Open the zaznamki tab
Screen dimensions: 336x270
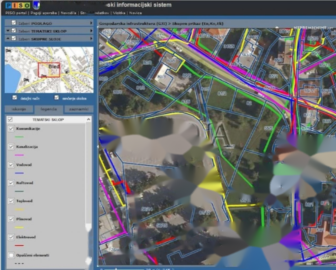pyautogui.click(x=79, y=109)
